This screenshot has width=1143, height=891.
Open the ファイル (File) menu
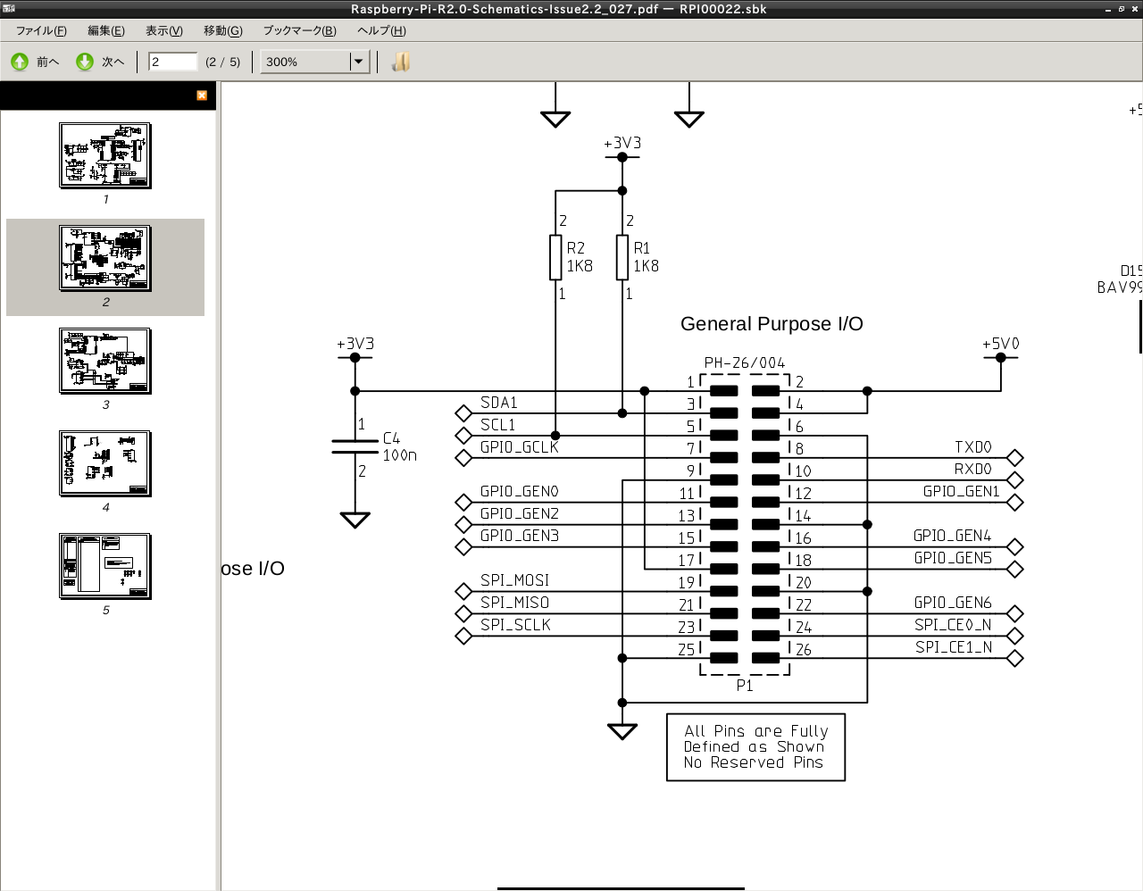pos(41,30)
